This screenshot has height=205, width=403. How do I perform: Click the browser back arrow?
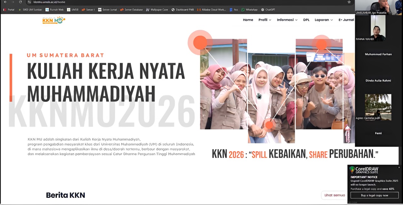coord(5,2)
